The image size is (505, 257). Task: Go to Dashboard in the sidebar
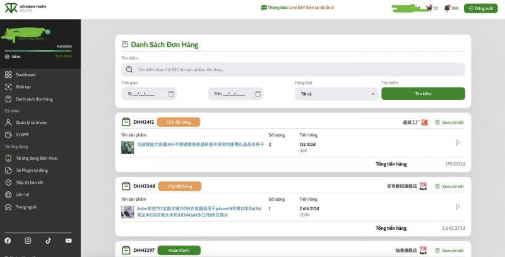(25, 75)
